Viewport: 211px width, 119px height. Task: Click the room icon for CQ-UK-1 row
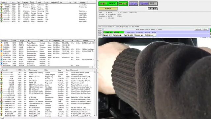coord(1,89)
